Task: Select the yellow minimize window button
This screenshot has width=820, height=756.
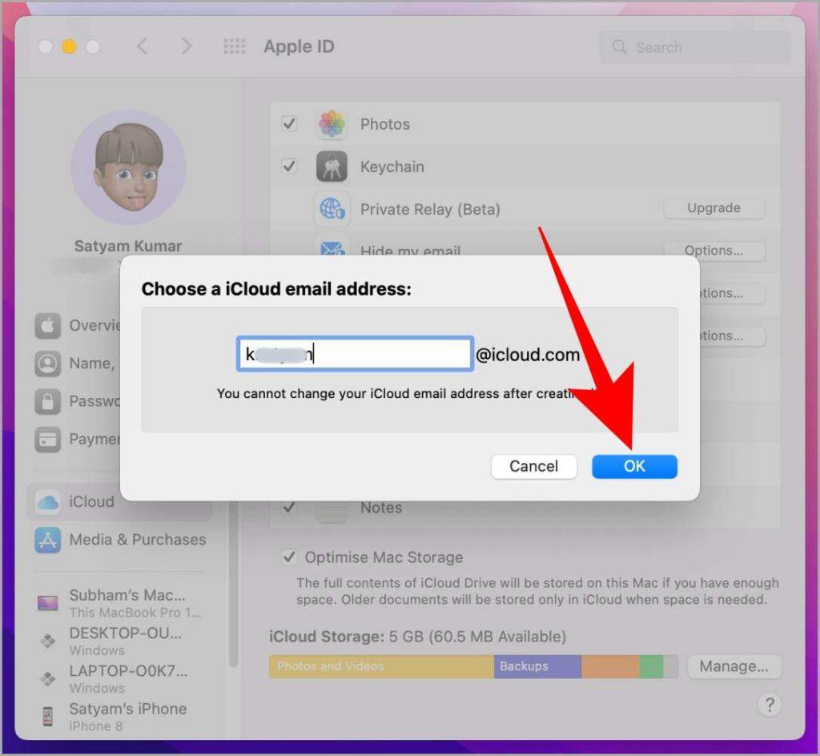Action: coord(69,46)
